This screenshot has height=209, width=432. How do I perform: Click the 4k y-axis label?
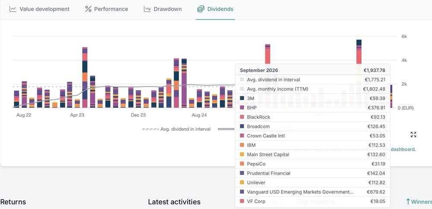[404, 60]
